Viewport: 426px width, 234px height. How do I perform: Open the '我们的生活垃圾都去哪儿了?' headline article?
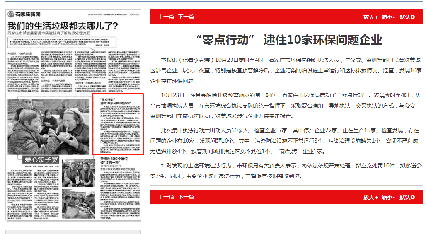click(63, 26)
